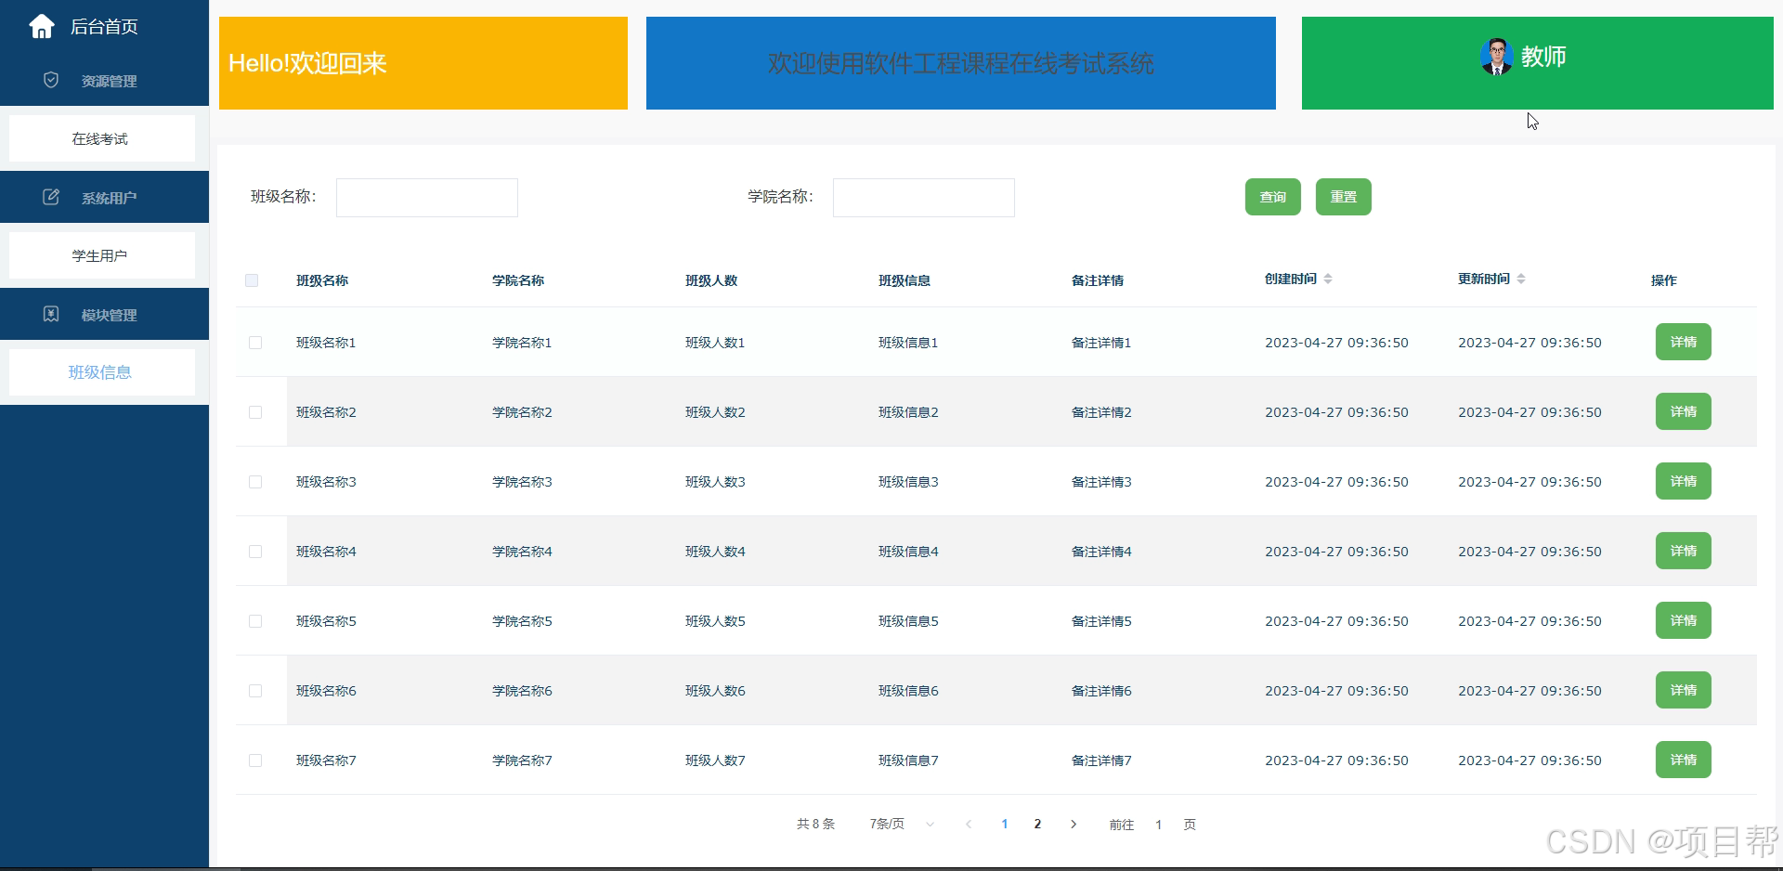Open 详情 for row 班级名称1
Viewport: 1783px width, 871px height.
point(1684,342)
